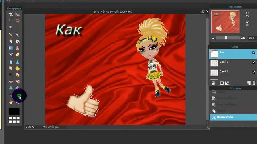Image resolution: width=257 pixels, height=144 pixels.
Task: Restore the document window size
Action: click(x=203, y=12)
